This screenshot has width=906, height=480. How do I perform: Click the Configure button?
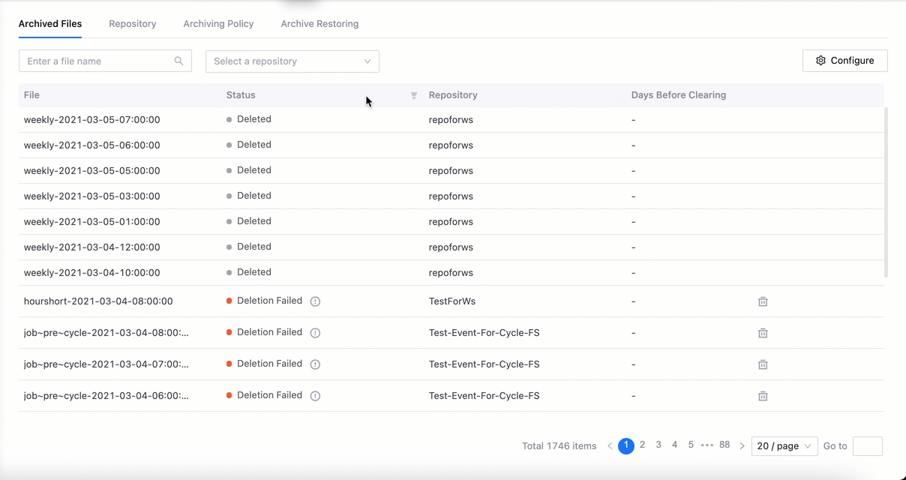coord(844,61)
